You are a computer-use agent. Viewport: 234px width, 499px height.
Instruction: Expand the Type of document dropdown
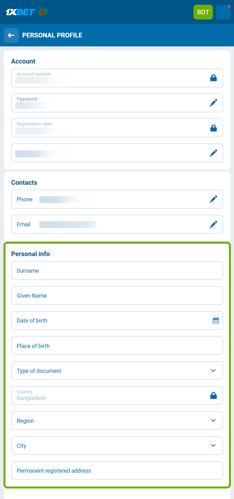pyautogui.click(x=213, y=370)
